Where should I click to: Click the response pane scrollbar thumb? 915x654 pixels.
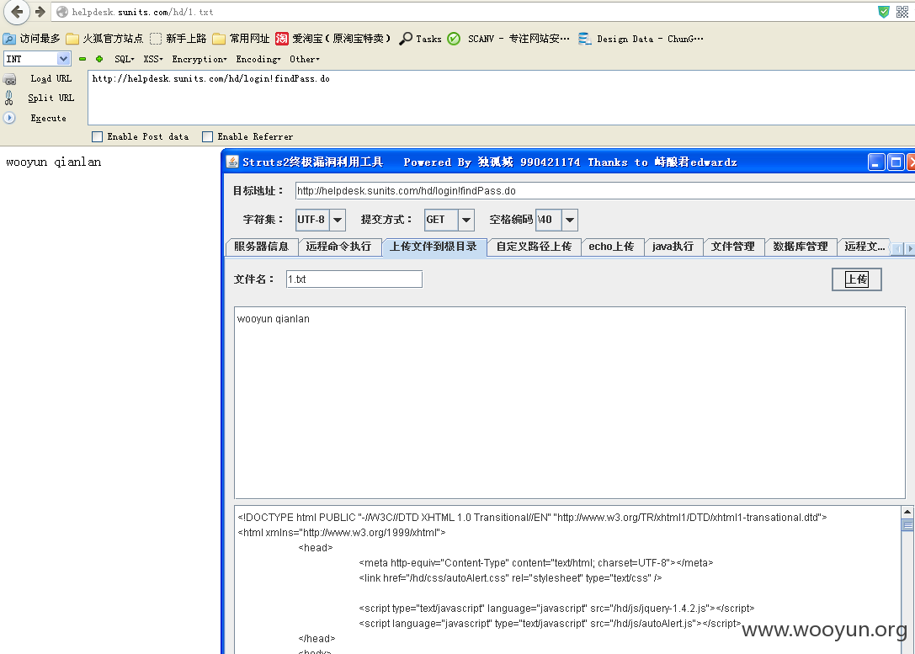pyautogui.click(x=907, y=526)
